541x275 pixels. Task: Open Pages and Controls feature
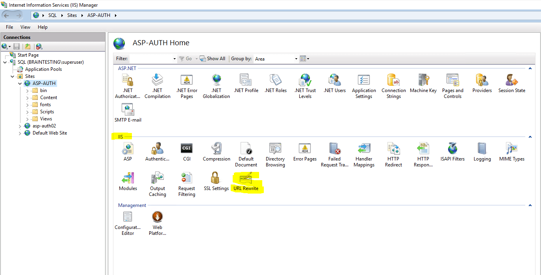(x=453, y=86)
